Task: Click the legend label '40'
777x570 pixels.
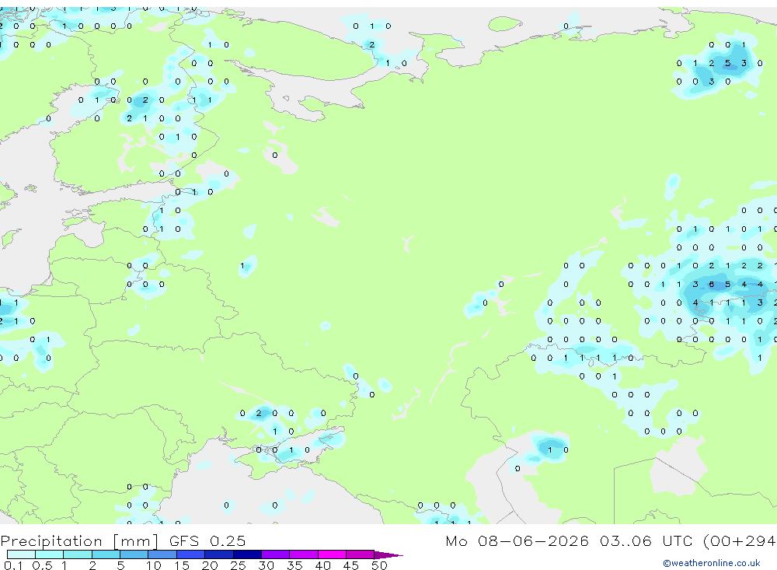Action: [x=323, y=565]
